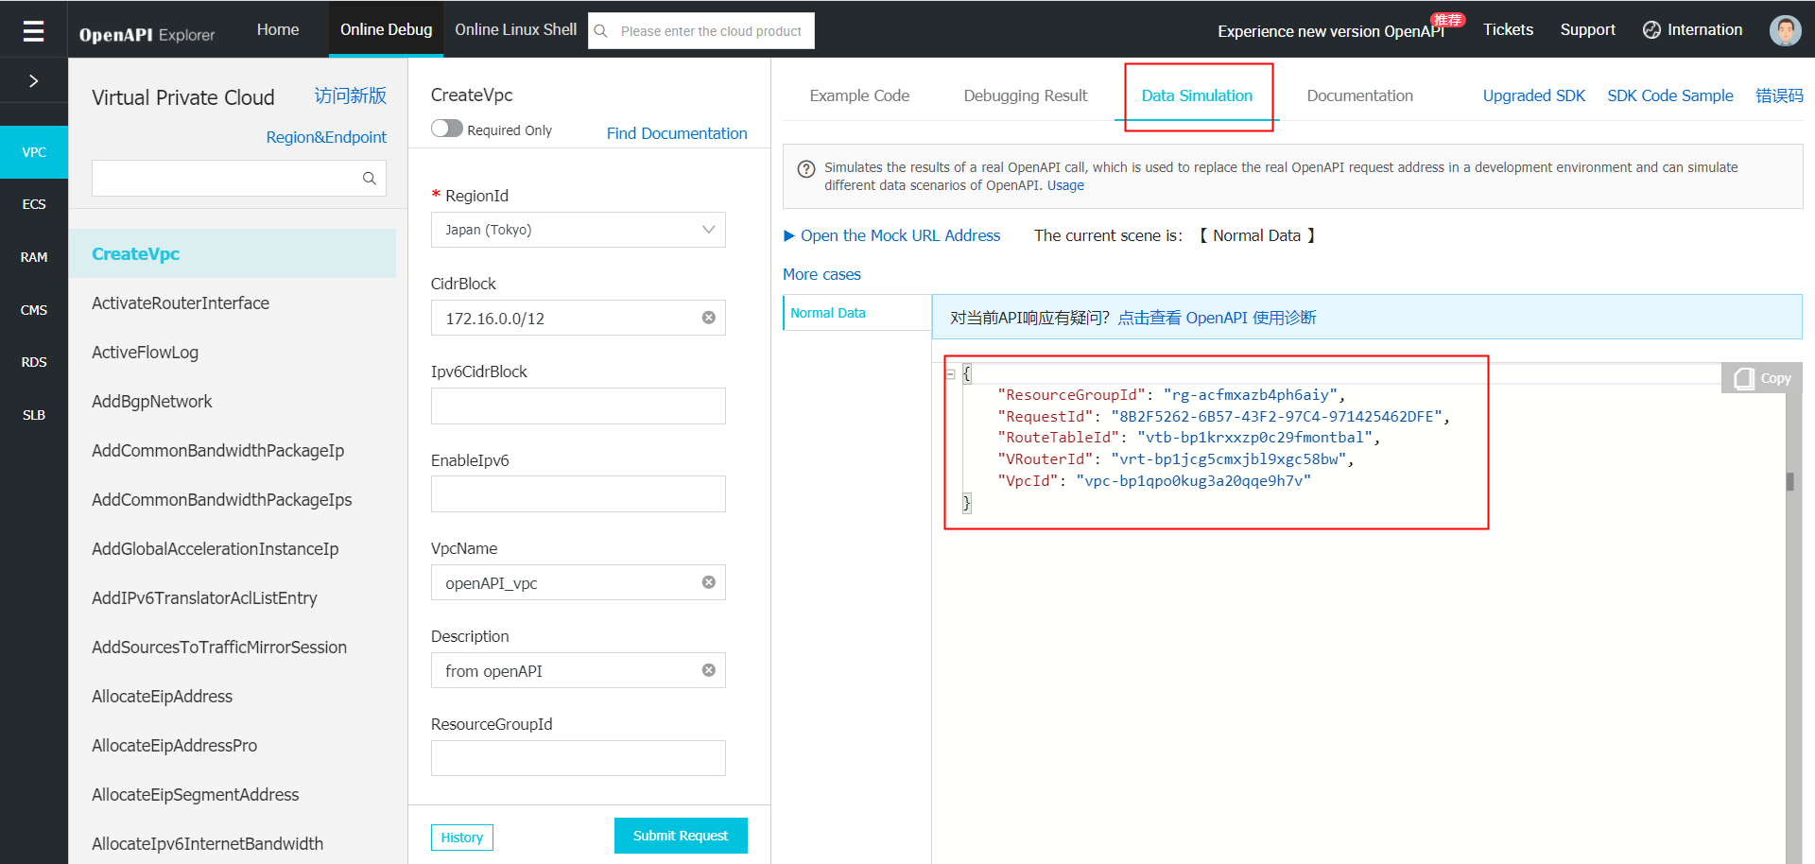Click the 错误码 link
Screen dimensions: 1815x864
click(x=1779, y=95)
